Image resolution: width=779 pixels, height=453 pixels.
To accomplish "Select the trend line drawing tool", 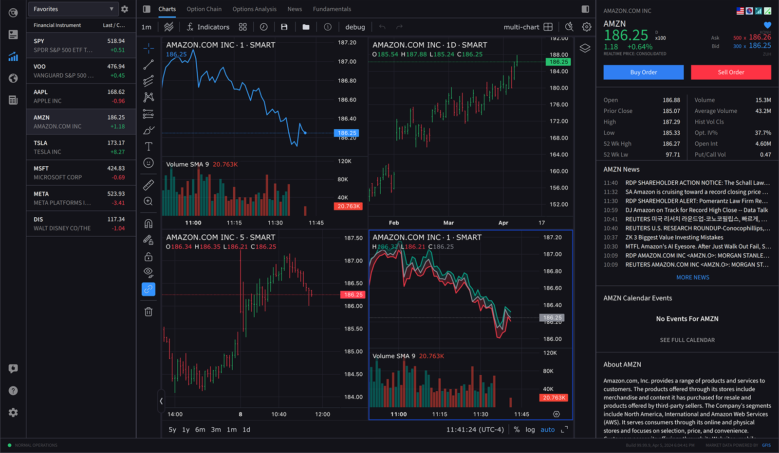I will pyautogui.click(x=148, y=65).
